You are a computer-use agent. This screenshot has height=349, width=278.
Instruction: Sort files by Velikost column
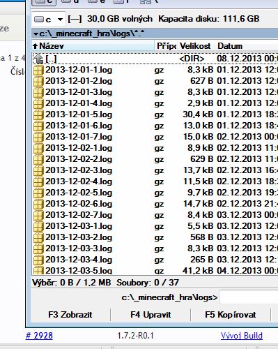196,46
